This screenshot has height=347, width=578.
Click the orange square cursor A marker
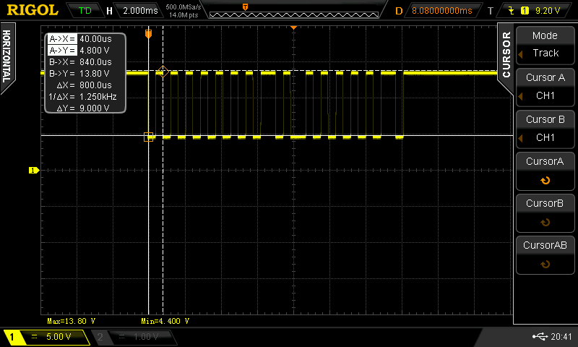point(148,137)
